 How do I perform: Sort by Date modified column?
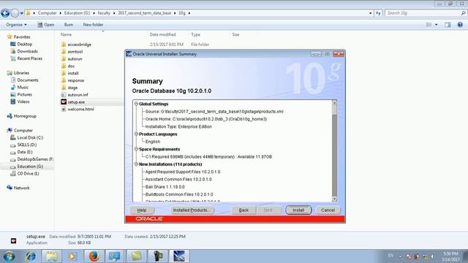click(162, 34)
